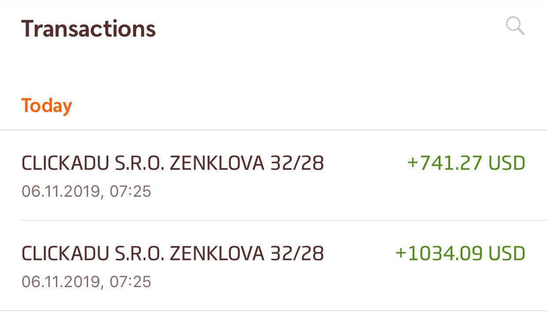Select the orange Today section label
Image resolution: width=547 pixels, height=314 pixels.
(x=47, y=105)
